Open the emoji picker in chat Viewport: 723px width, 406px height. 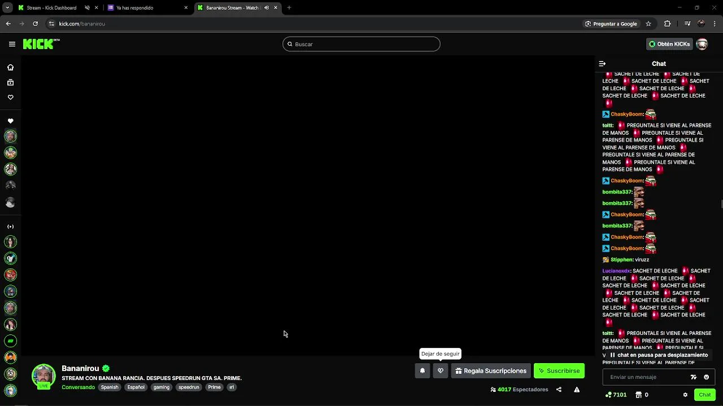coord(706,377)
